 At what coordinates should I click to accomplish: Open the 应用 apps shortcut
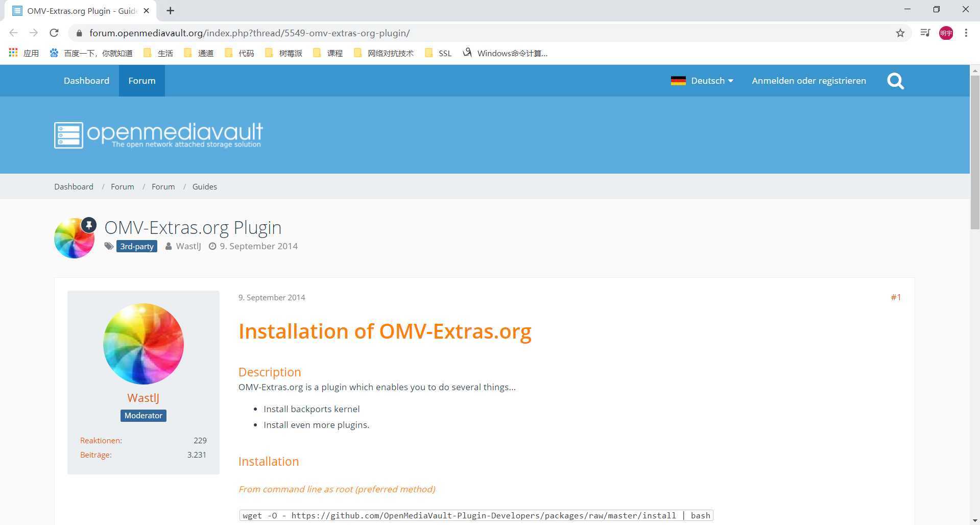(x=24, y=53)
